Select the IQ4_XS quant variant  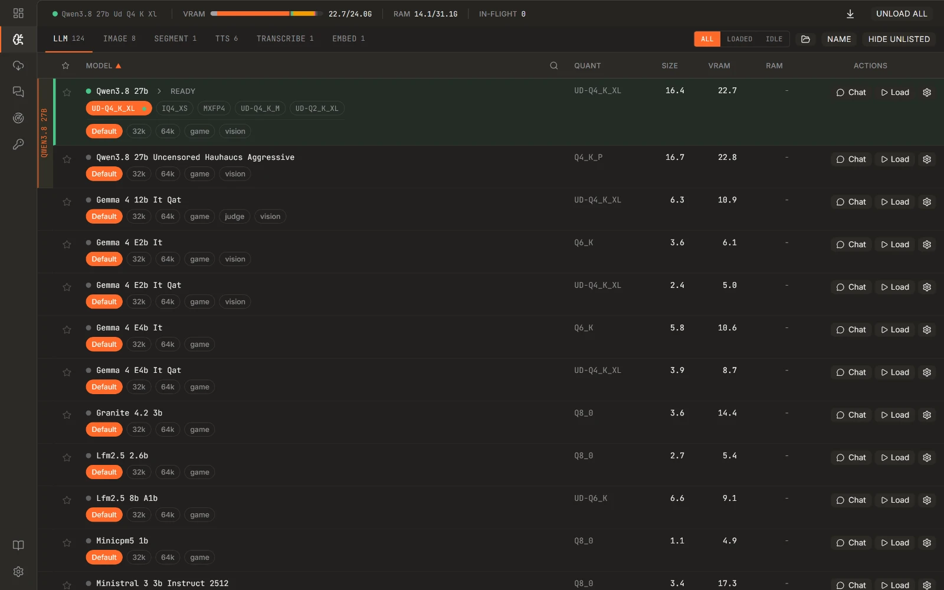click(175, 109)
